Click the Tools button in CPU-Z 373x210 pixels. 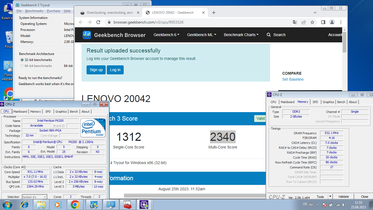320,197
